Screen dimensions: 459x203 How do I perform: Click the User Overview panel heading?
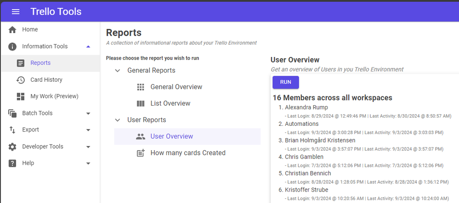[295, 60]
